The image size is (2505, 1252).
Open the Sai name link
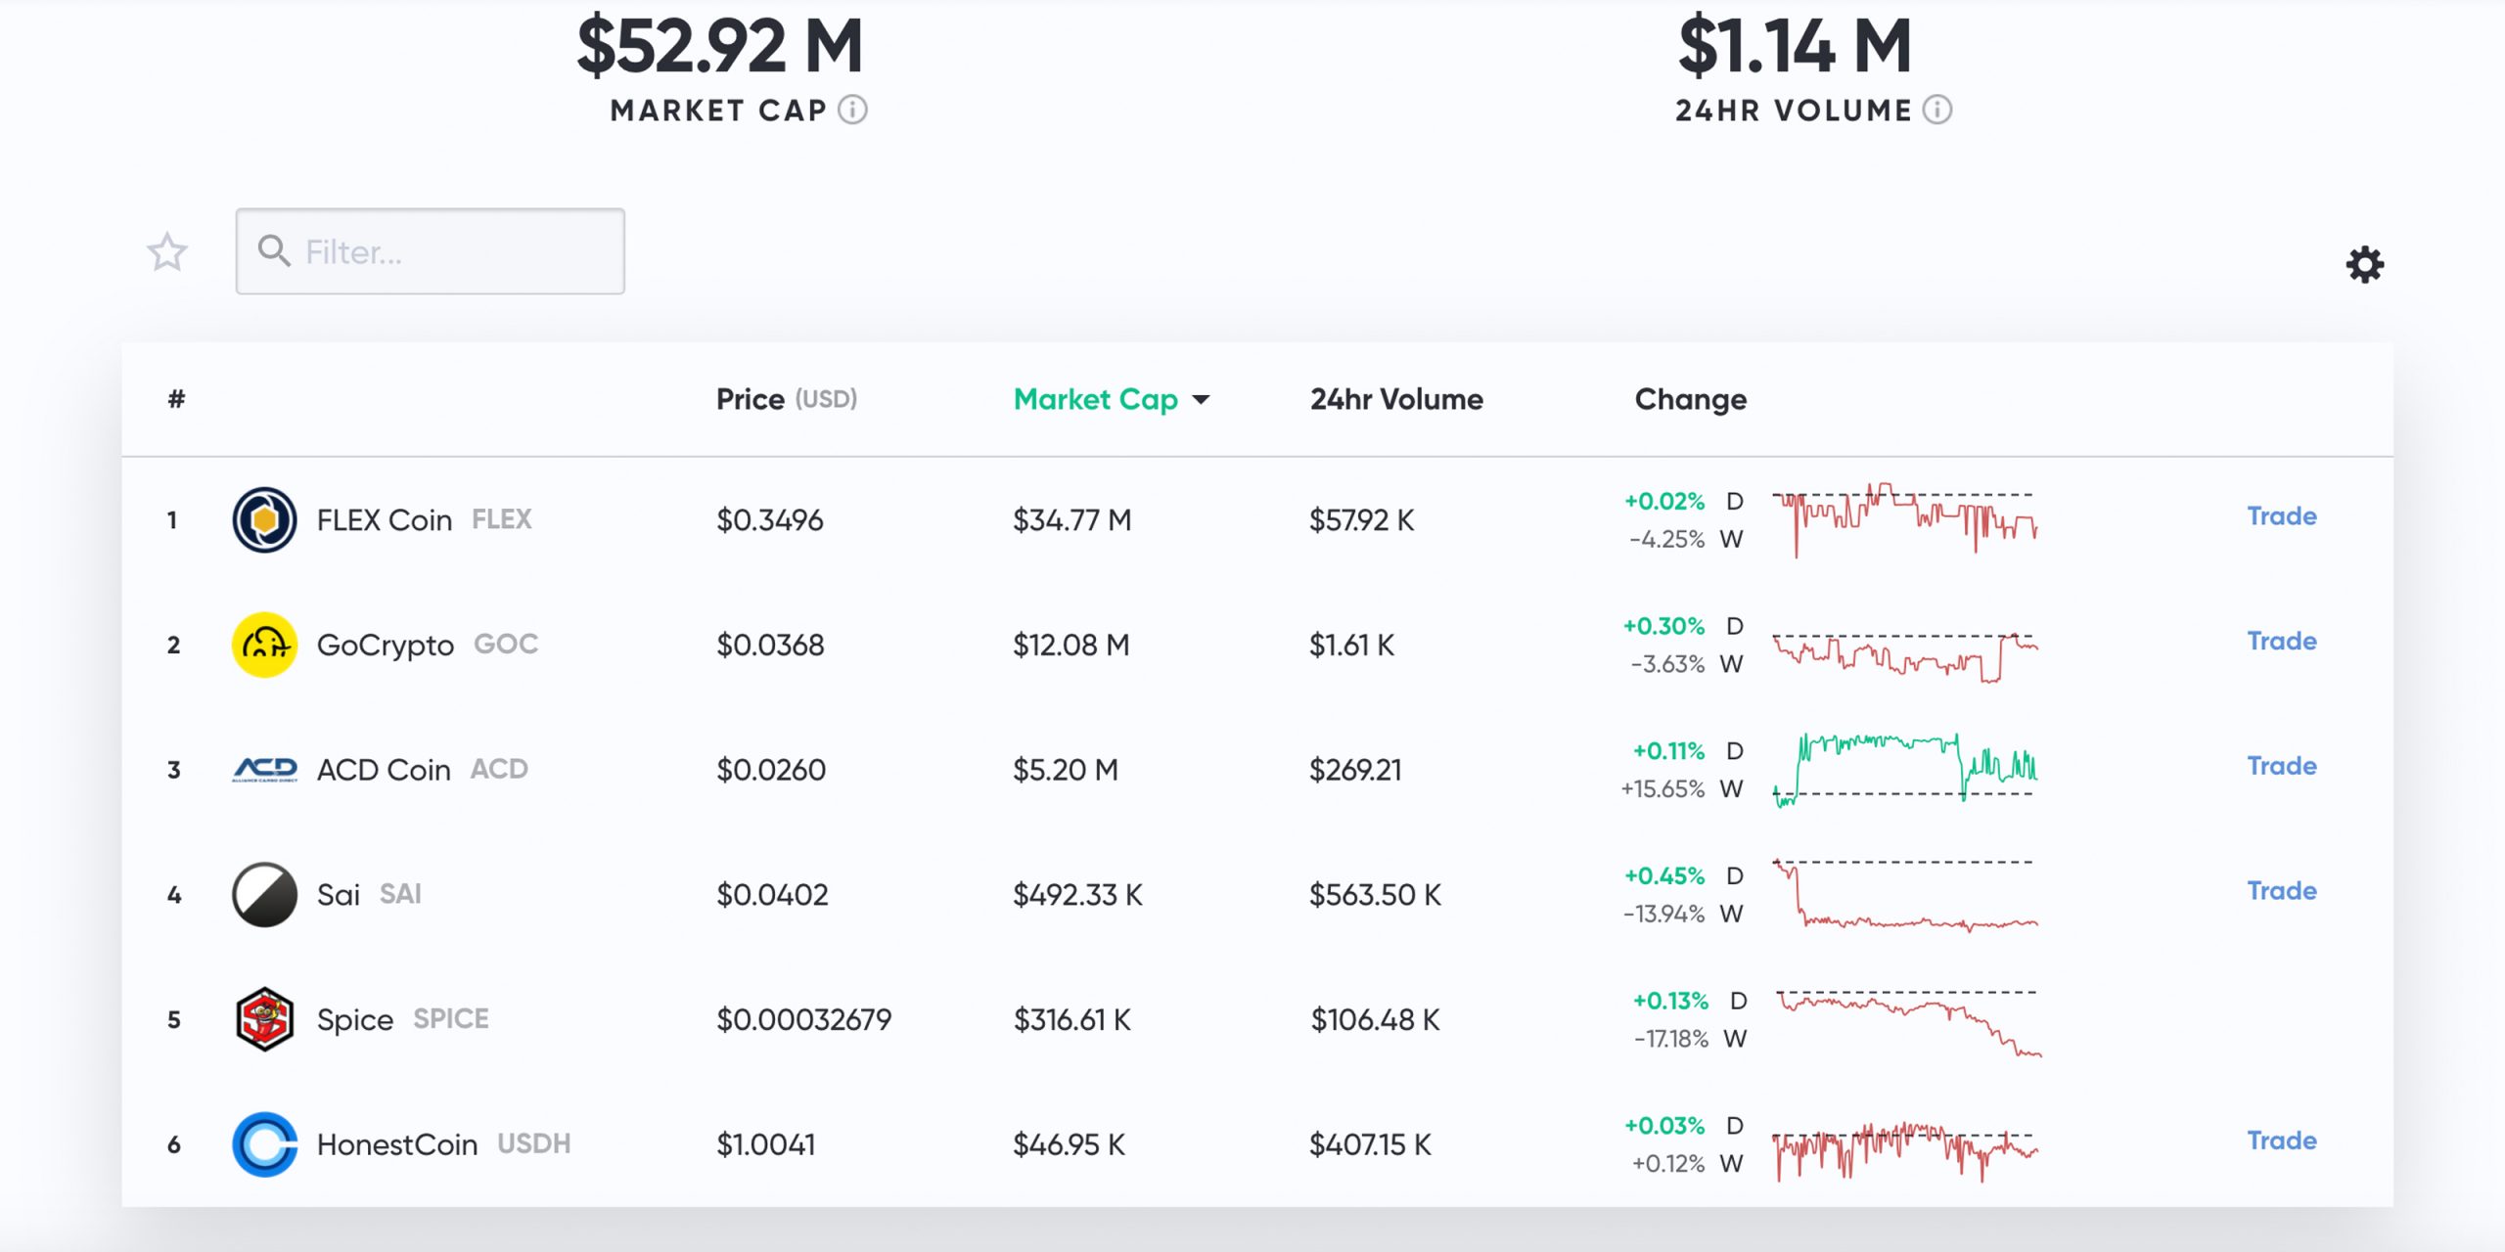coord(339,894)
